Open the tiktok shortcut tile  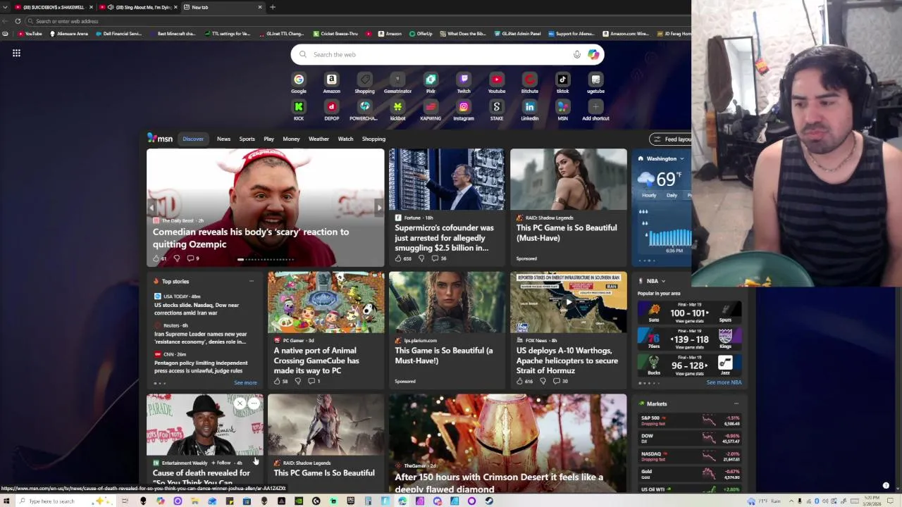point(562,83)
